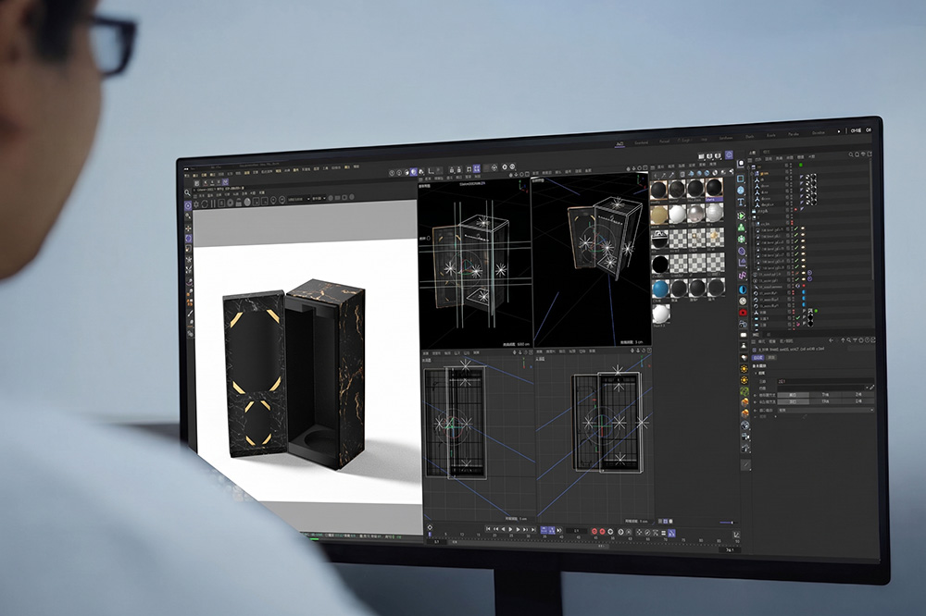The width and height of the screenshot is (926, 616).
Task: Jump to timeline end with the last transport button
Action: point(533,529)
